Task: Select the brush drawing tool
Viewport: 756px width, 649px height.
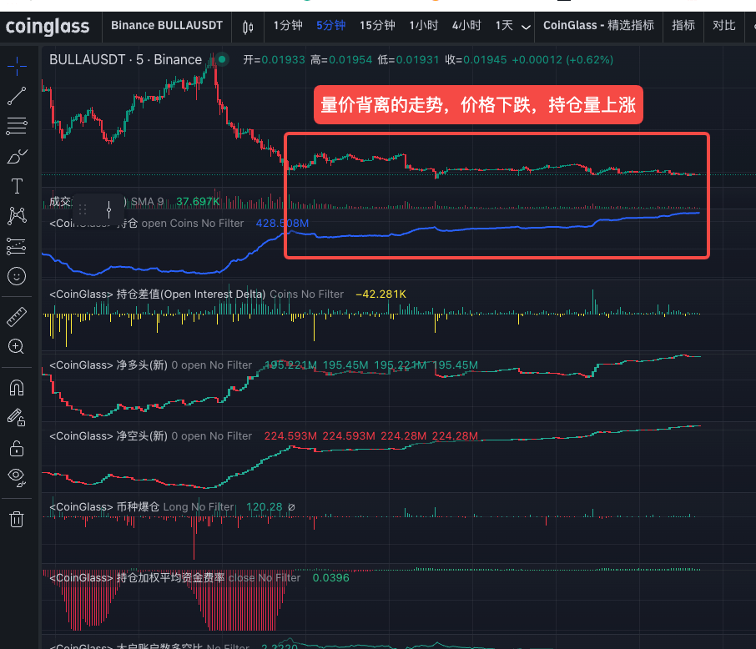Action: pyautogui.click(x=17, y=156)
